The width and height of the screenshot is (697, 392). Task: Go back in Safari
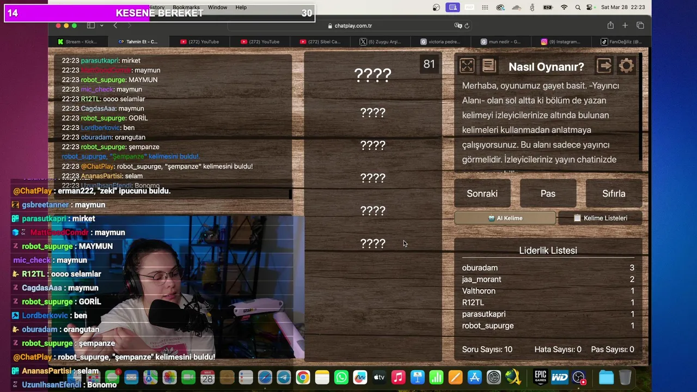(x=115, y=26)
